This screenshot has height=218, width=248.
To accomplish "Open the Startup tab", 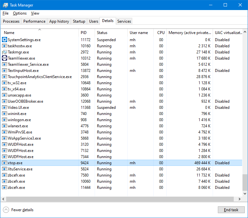I will pos(79,21).
